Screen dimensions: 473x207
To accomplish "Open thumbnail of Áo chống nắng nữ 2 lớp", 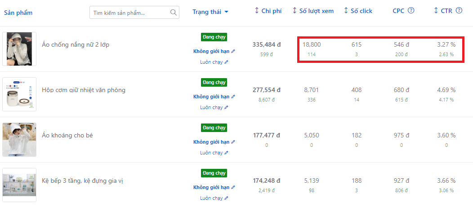I will [x=19, y=49].
